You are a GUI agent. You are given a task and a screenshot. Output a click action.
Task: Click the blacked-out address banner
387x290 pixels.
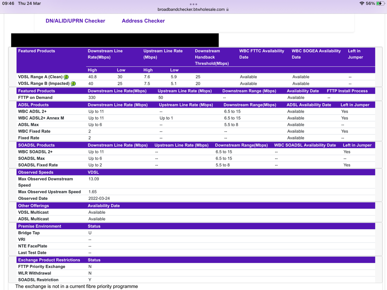click(115, 40)
